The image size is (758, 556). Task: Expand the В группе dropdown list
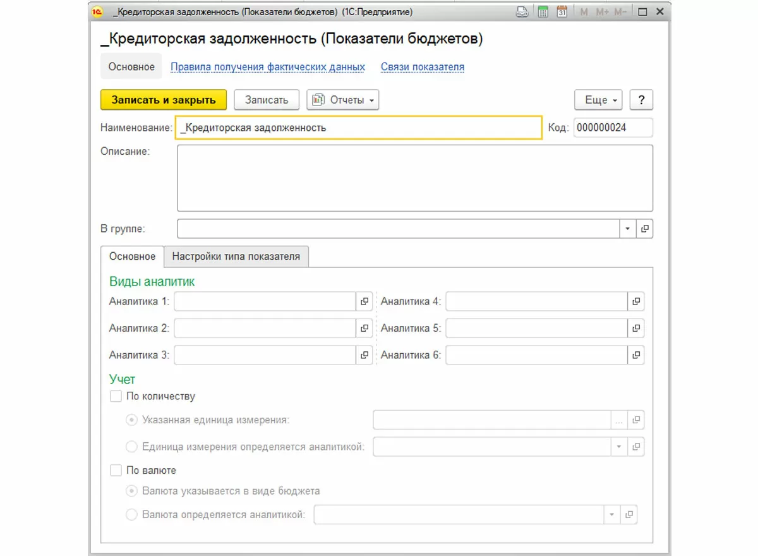tap(628, 229)
